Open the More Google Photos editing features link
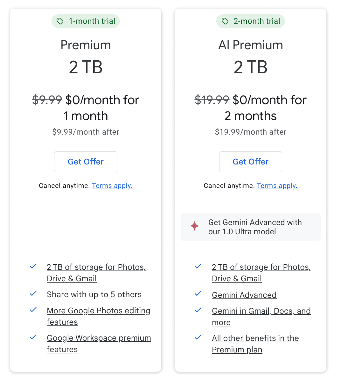Screen dimensions: 341x381 98,311
